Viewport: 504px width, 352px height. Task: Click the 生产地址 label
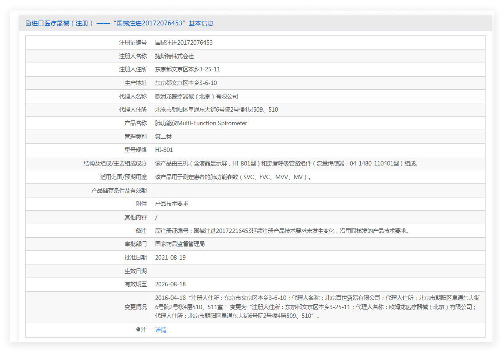tap(136, 83)
